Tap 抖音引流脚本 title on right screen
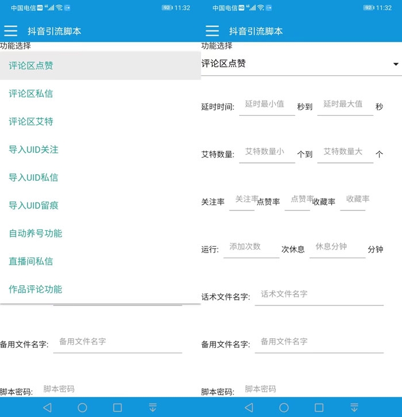 point(256,31)
